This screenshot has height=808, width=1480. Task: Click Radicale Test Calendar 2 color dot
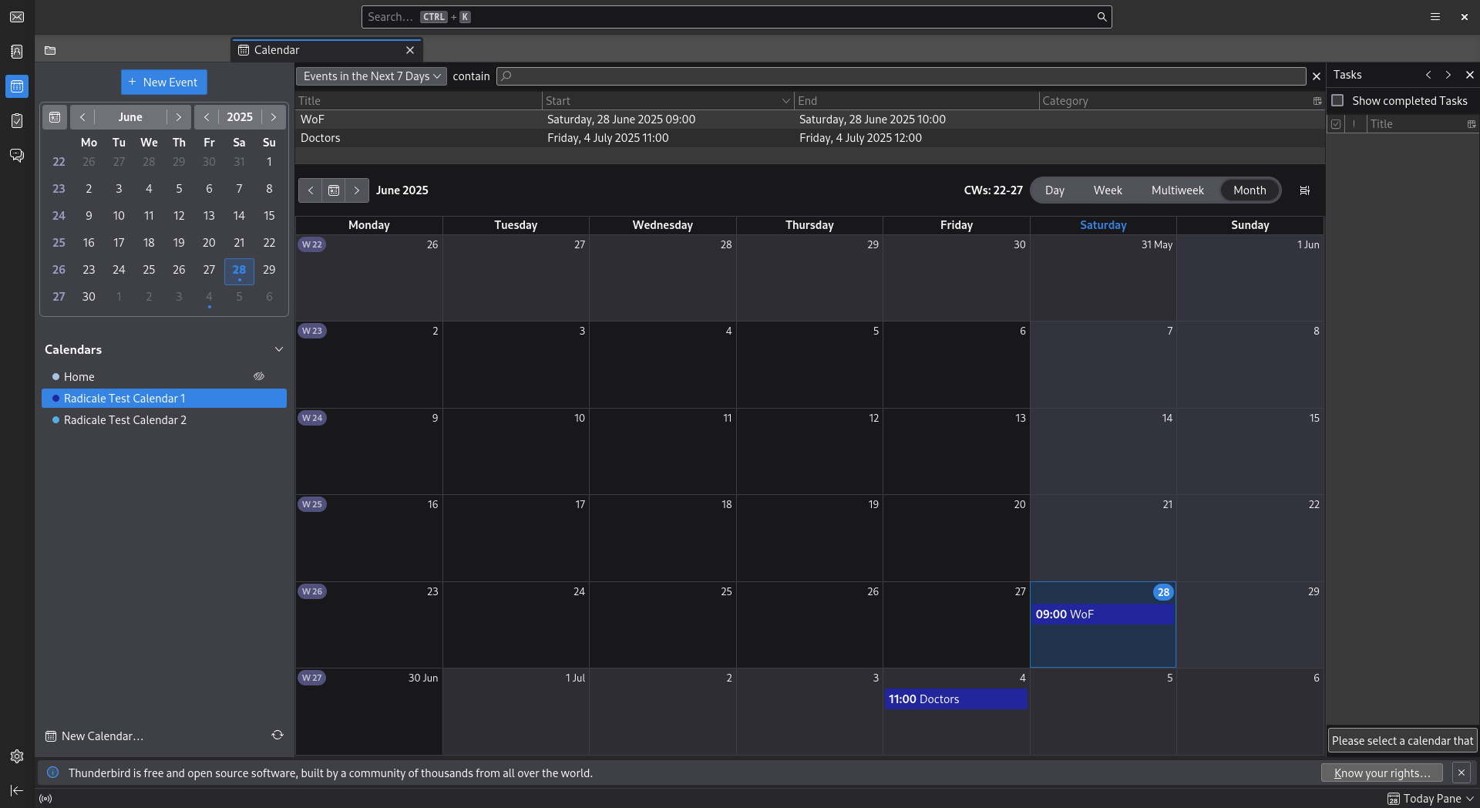(55, 420)
